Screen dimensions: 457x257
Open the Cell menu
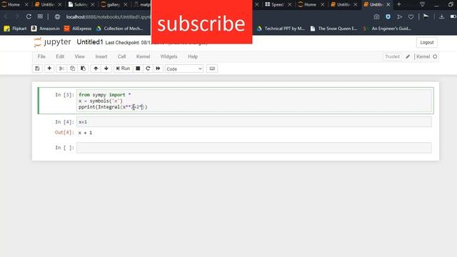(x=121, y=56)
